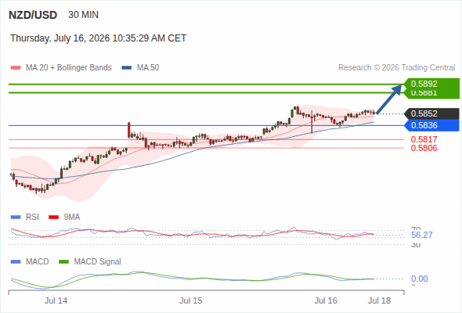The width and height of the screenshot is (462, 313).
Task: Click the 30 MIN timeframe label
Action: (83, 15)
